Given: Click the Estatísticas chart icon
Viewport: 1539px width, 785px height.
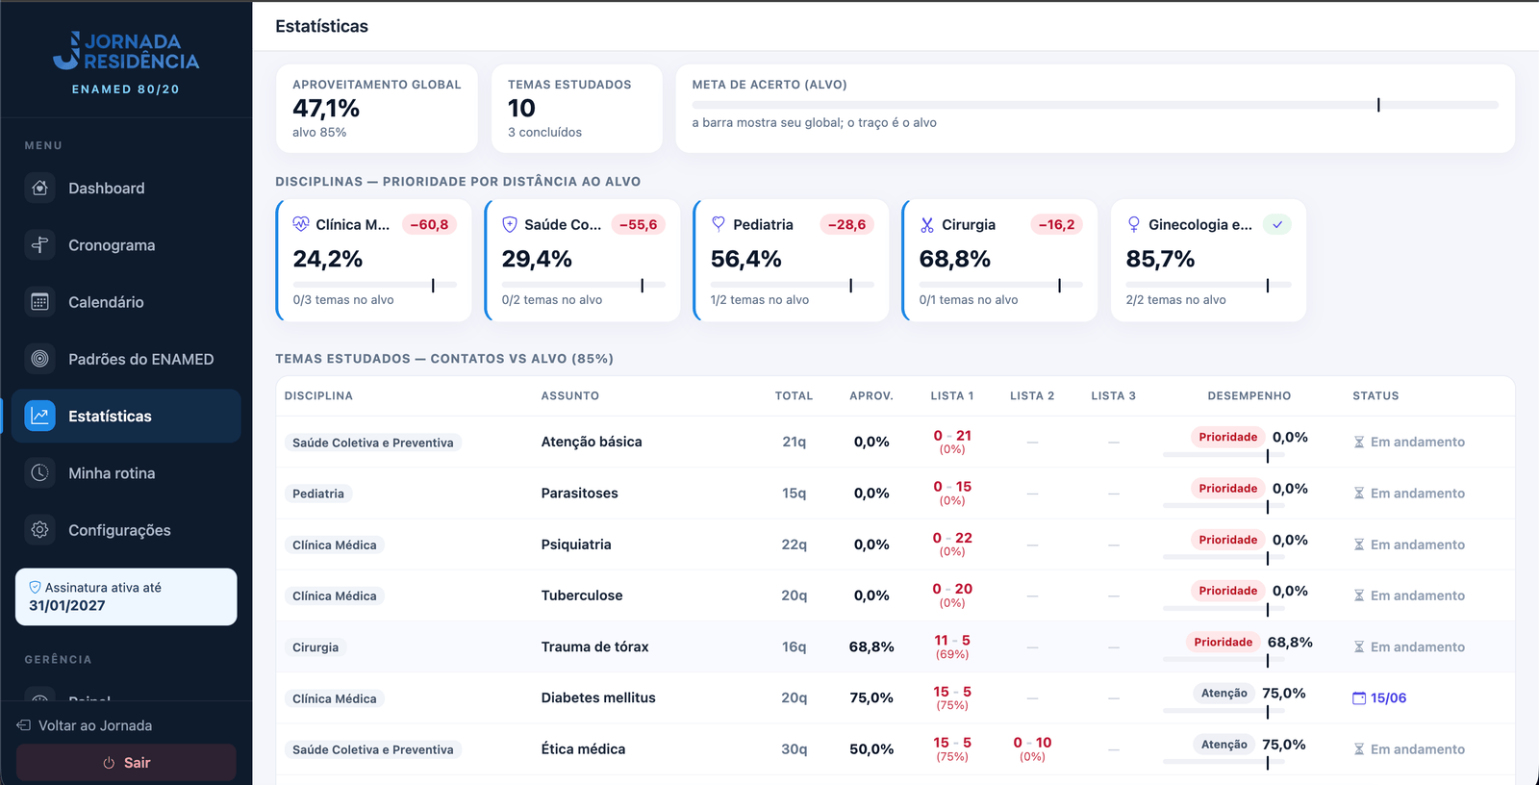Looking at the screenshot, I should coord(39,416).
